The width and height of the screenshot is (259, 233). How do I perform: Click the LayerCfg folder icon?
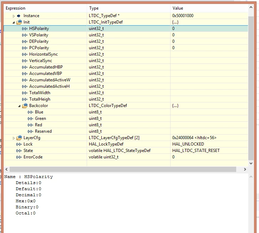(19, 138)
